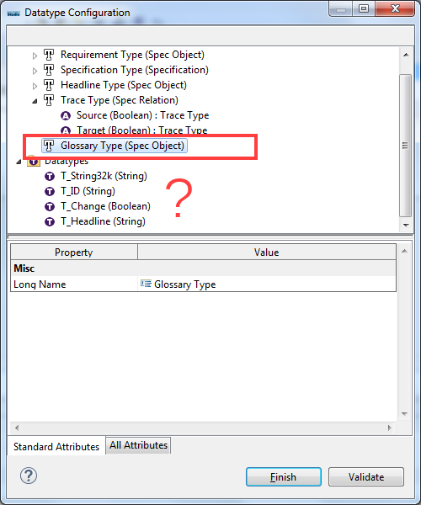Viewport: 421px width, 505px height.
Task: Select the T_Headline (String) datatype
Action: pyautogui.click(x=103, y=221)
